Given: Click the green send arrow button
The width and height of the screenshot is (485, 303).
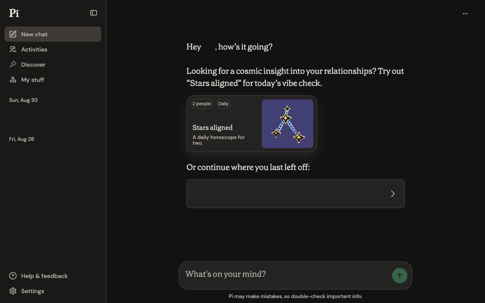Looking at the screenshot, I should 400,276.
